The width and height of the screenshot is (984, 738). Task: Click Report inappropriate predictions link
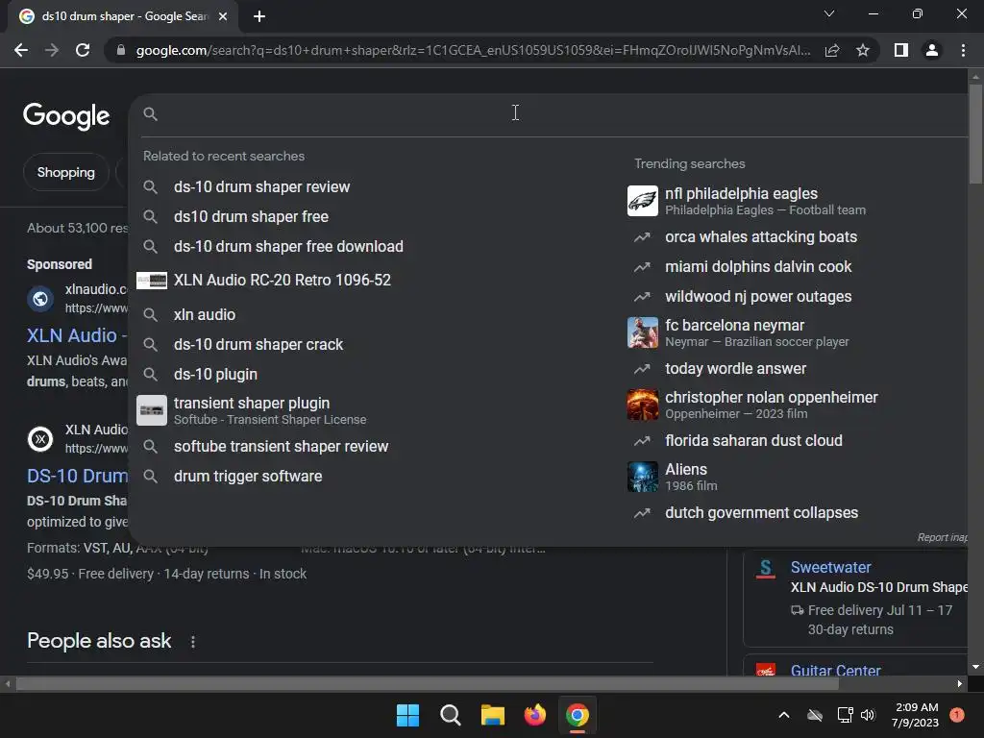pyautogui.click(x=942, y=538)
